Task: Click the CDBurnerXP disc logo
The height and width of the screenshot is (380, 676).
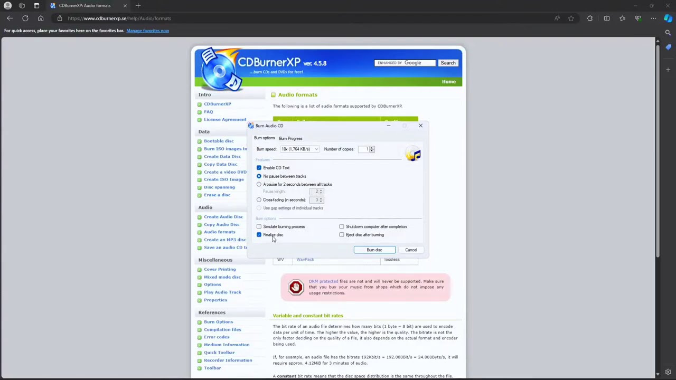Action: click(x=221, y=70)
